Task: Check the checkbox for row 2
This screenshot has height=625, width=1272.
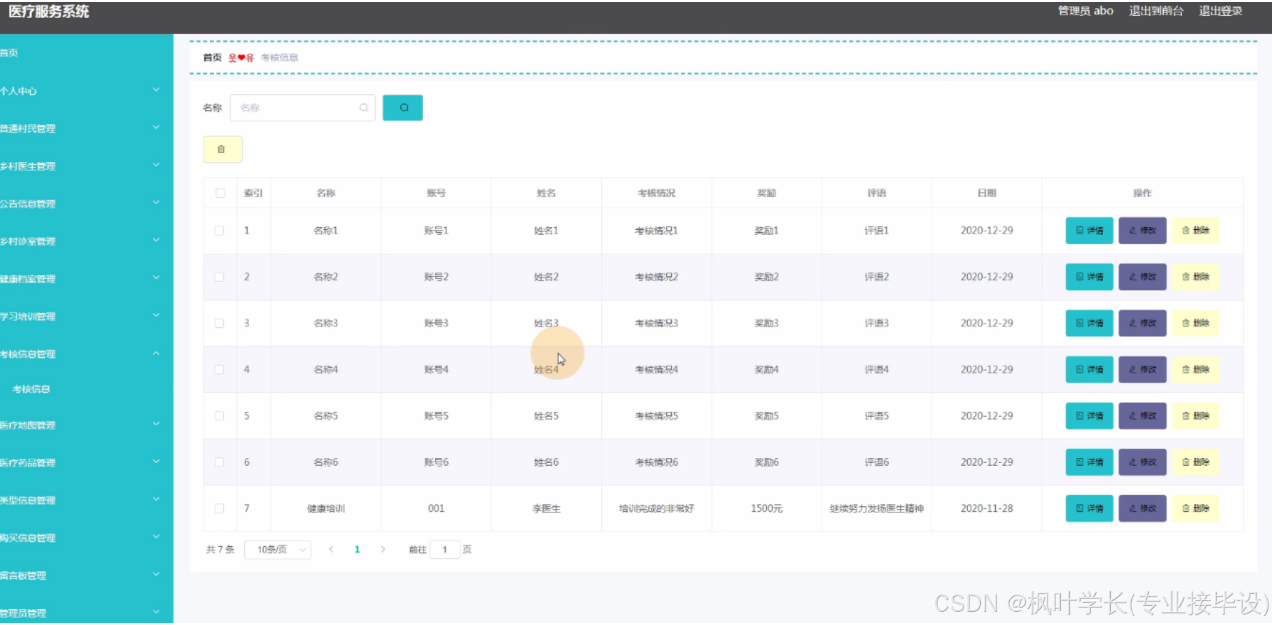Action: pyautogui.click(x=220, y=277)
